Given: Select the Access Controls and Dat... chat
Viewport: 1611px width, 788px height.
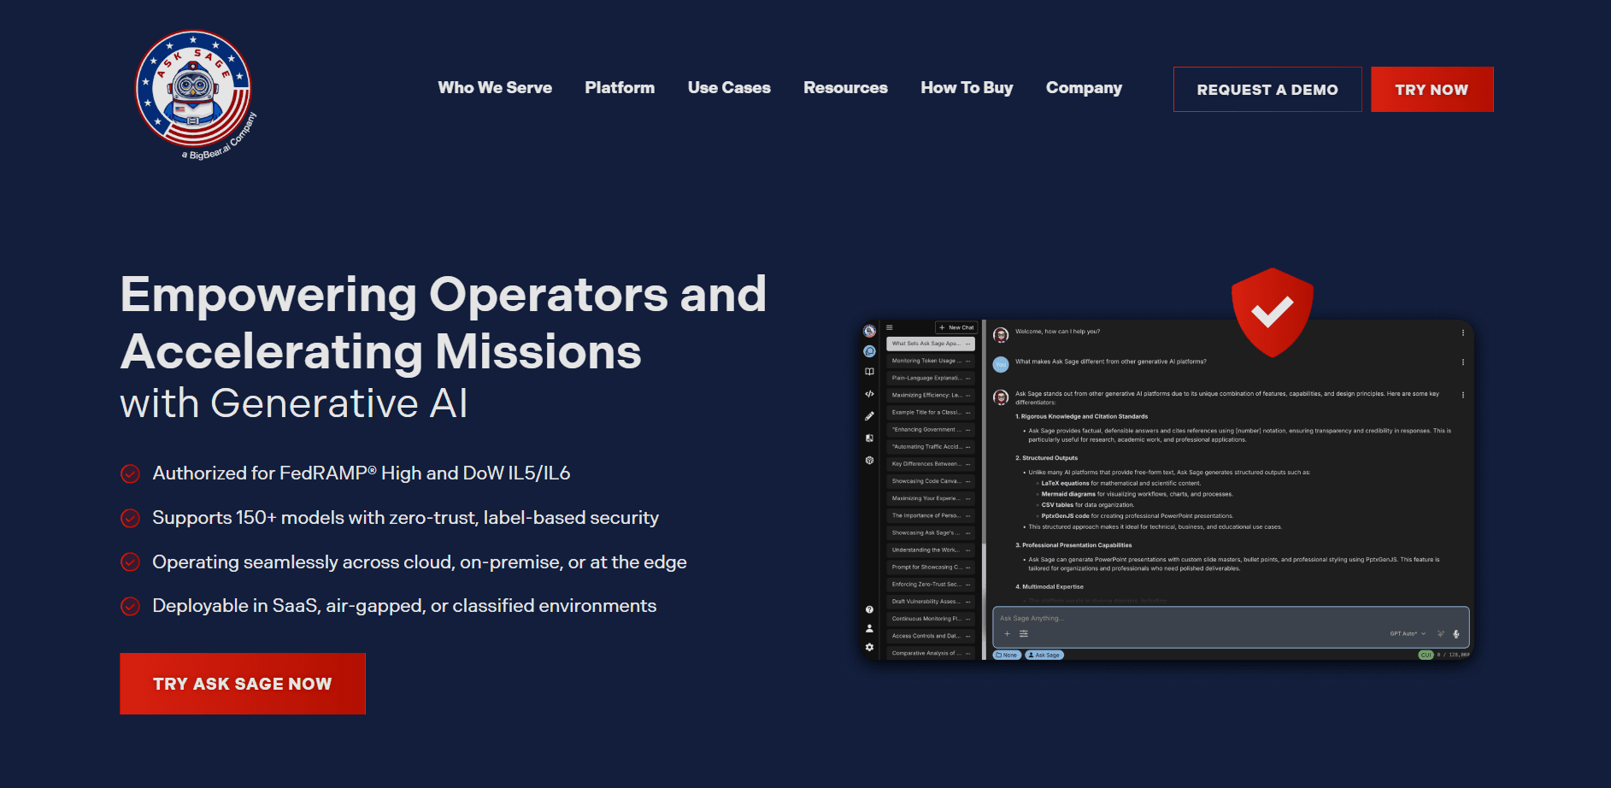Looking at the screenshot, I should coord(931,636).
